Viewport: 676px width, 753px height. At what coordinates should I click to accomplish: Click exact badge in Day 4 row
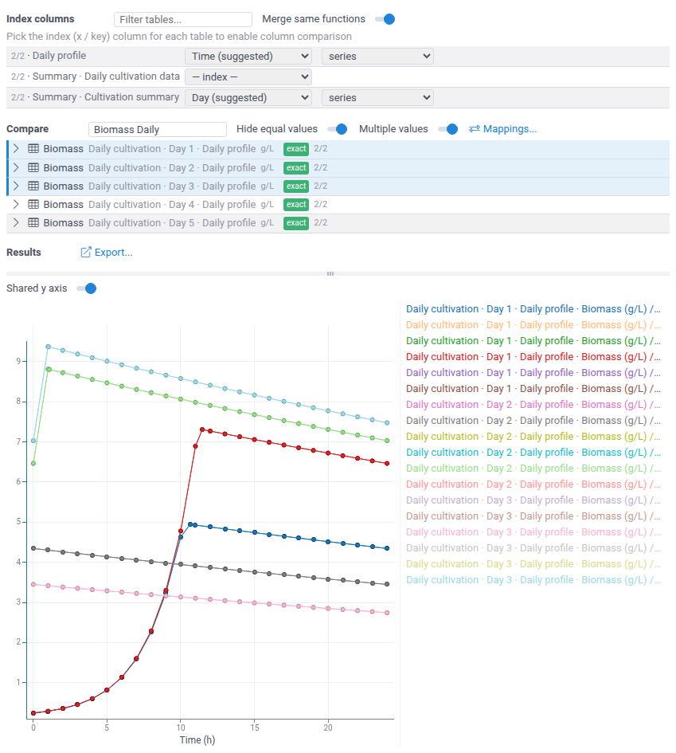point(296,204)
